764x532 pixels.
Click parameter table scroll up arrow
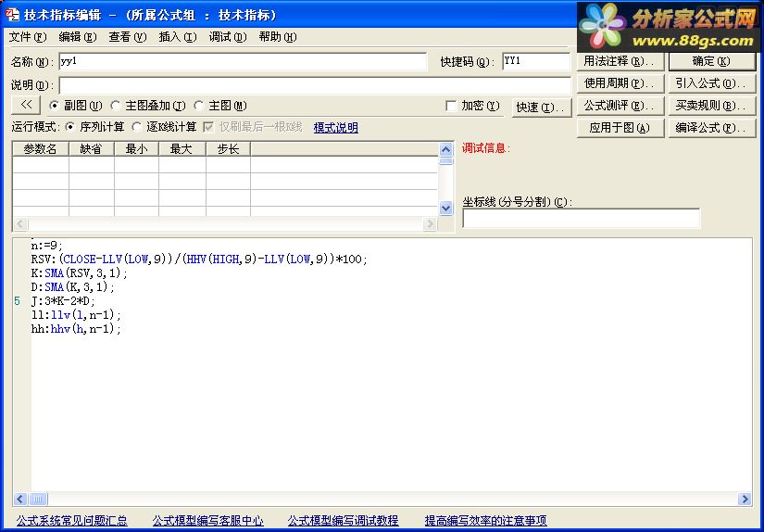(x=445, y=149)
